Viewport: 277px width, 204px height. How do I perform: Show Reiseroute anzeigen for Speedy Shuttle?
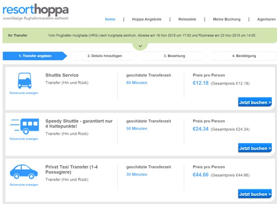click(x=24, y=139)
